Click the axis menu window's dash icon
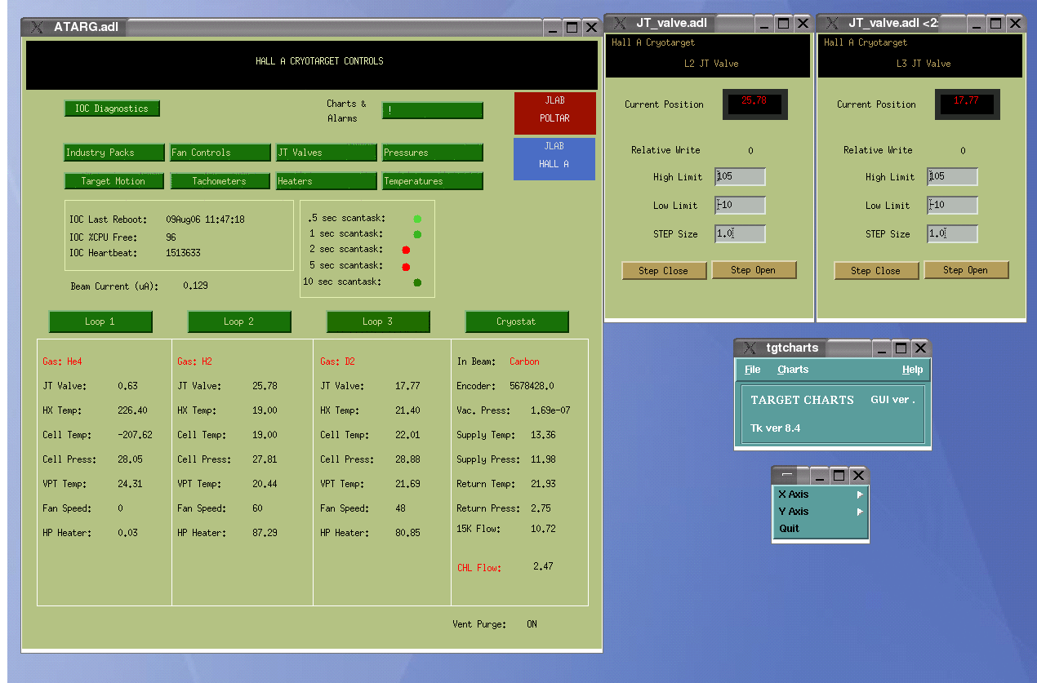The height and width of the screenshot is (683, 1037). 787,475
